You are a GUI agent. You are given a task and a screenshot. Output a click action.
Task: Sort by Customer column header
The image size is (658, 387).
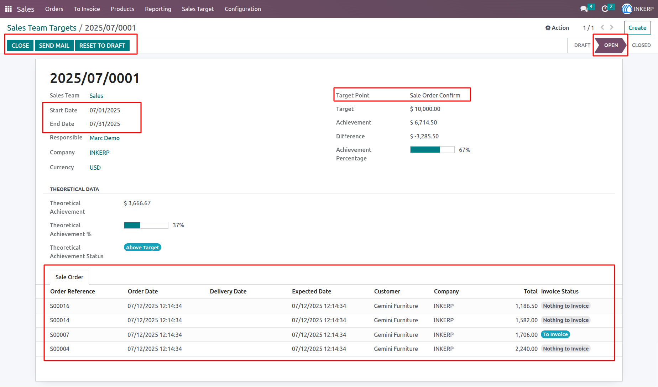point(387,291)
